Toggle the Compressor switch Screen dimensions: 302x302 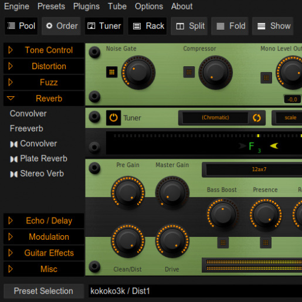189,72
